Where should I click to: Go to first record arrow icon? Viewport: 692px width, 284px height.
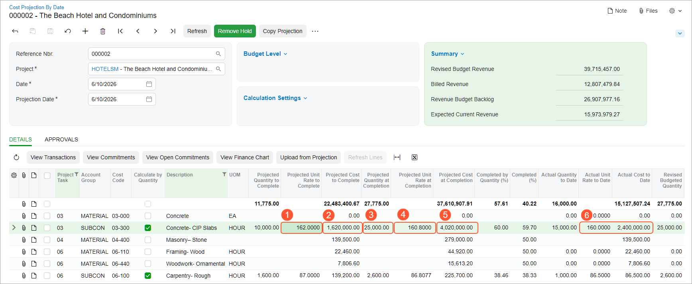point(120,31)
